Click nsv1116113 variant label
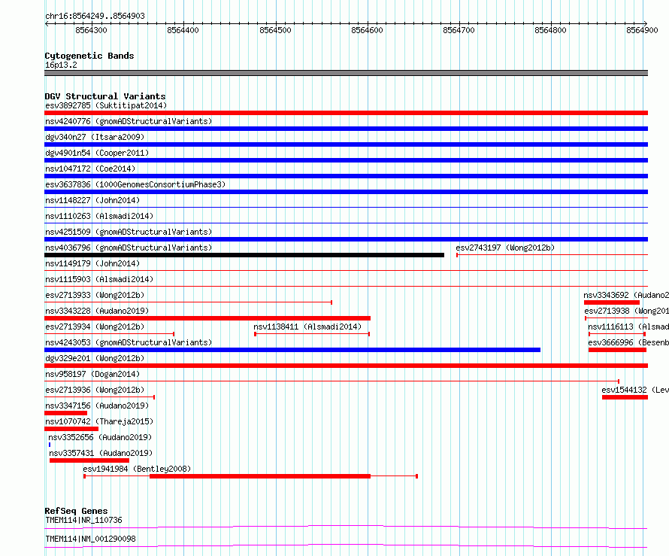Image resolution: width=669 pixels, height=556 pixels. 628,327
